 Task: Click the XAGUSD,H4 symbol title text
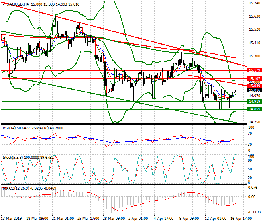click(x=18, y=4)
